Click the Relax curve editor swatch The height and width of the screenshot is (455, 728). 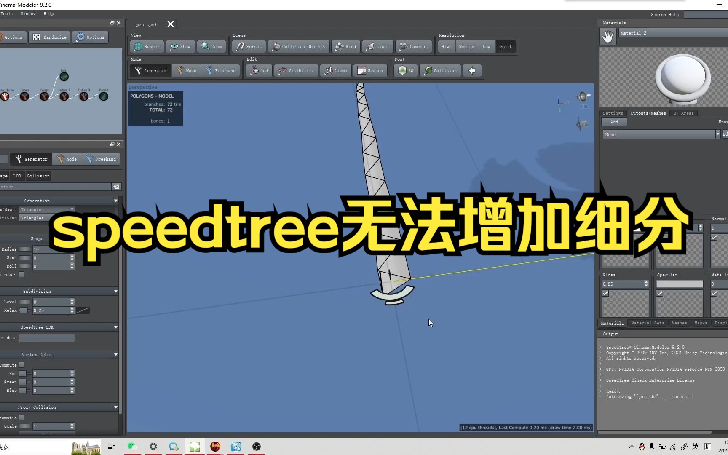[83, 310]
